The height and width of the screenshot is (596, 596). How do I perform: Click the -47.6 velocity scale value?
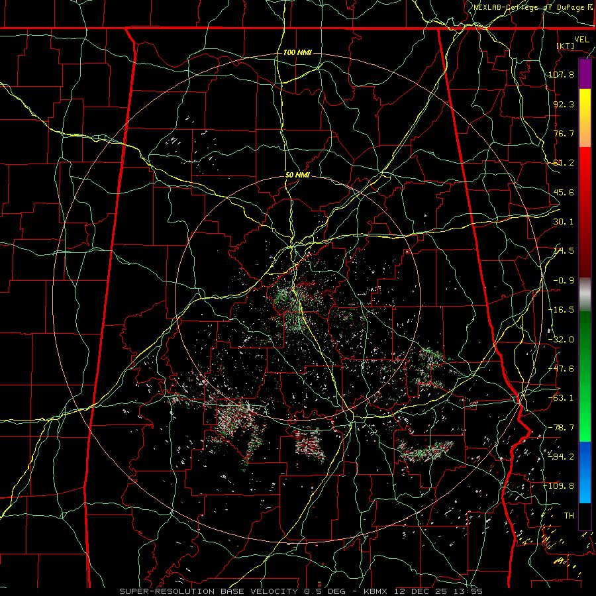click(x=562, y=369)
